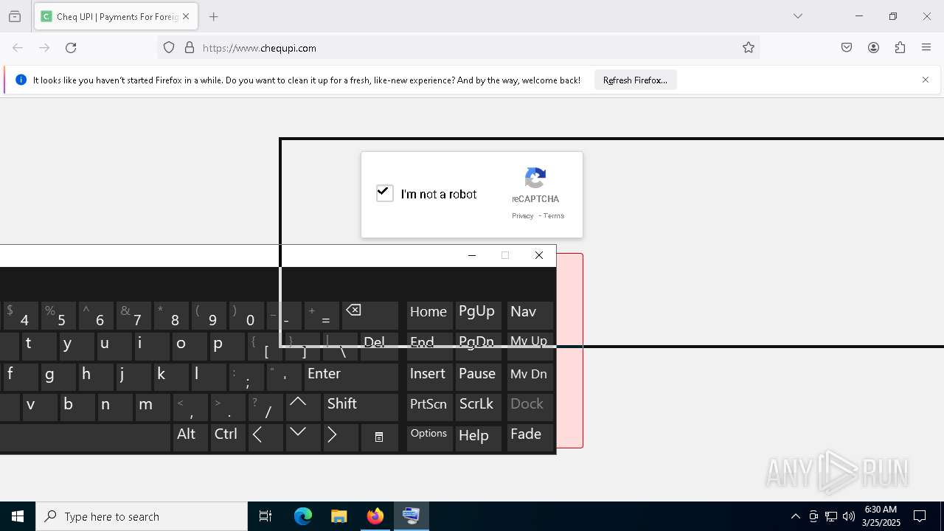This screenshot has width=944, height=531.
Task: Click the left arrow key on on-screen keyboard
Action: click(265, 437)
